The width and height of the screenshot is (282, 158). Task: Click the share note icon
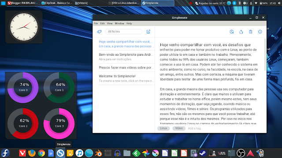tap(241, 32)
